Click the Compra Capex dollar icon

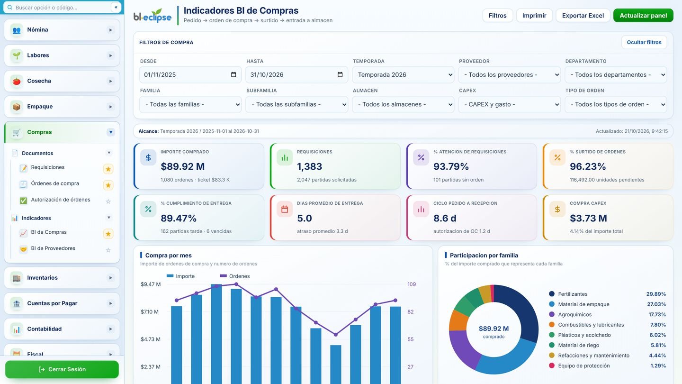coord(557,209)
